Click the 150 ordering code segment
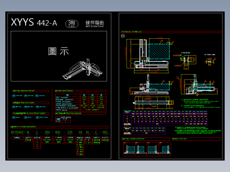The width and height of the screenshot is (230, 172). tap(70, 132)
